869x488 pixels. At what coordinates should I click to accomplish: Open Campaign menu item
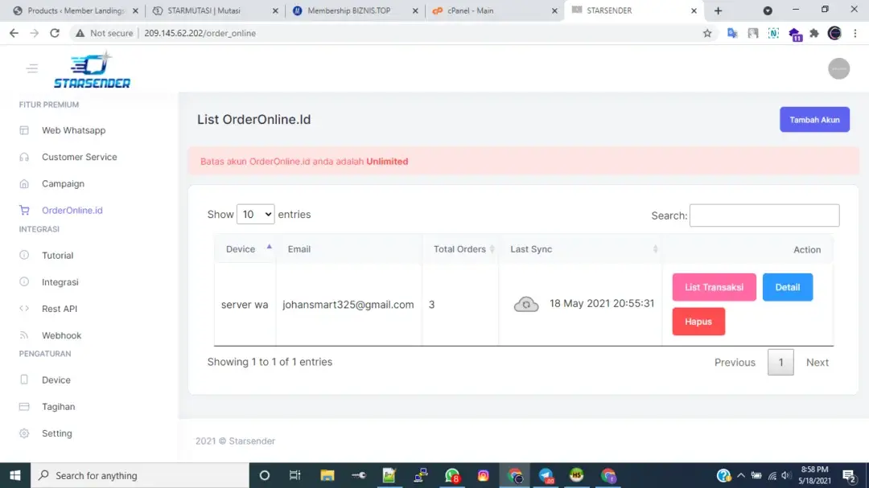(x=64, y=183)
